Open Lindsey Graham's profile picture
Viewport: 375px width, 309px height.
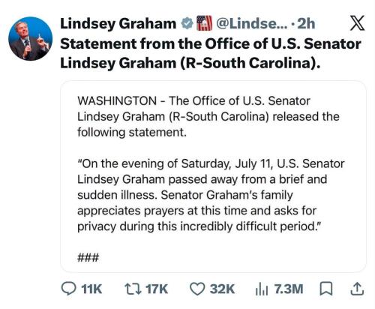click(x=31, y=39)
